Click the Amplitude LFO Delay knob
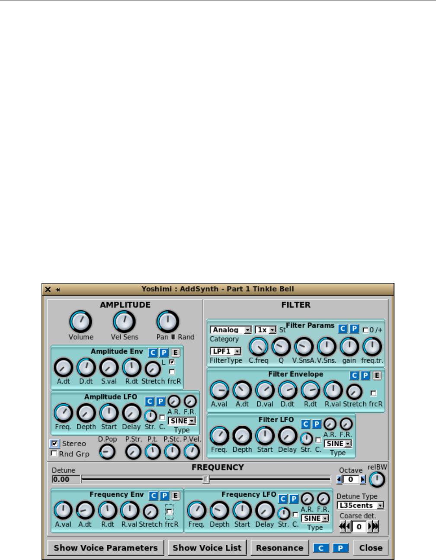436x560 pixels. pyautogui.click(x=131, y=413)
